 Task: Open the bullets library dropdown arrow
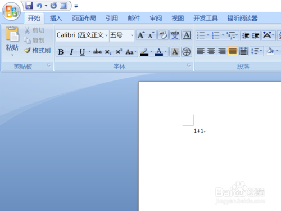coord(208,35)
